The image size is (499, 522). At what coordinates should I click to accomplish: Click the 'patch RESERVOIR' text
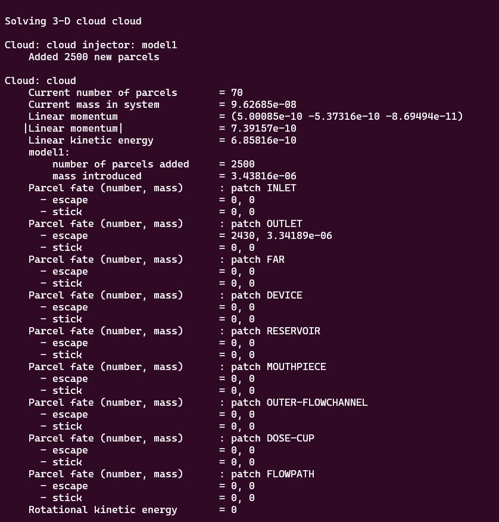pyautogui.click(x=275, y=331)
